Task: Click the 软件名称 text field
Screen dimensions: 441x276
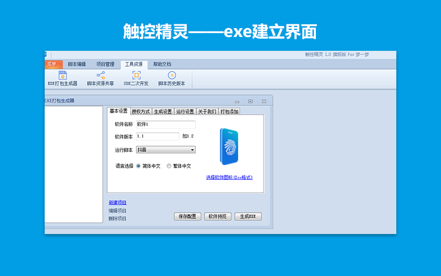Action: click(x=166, y=124)
